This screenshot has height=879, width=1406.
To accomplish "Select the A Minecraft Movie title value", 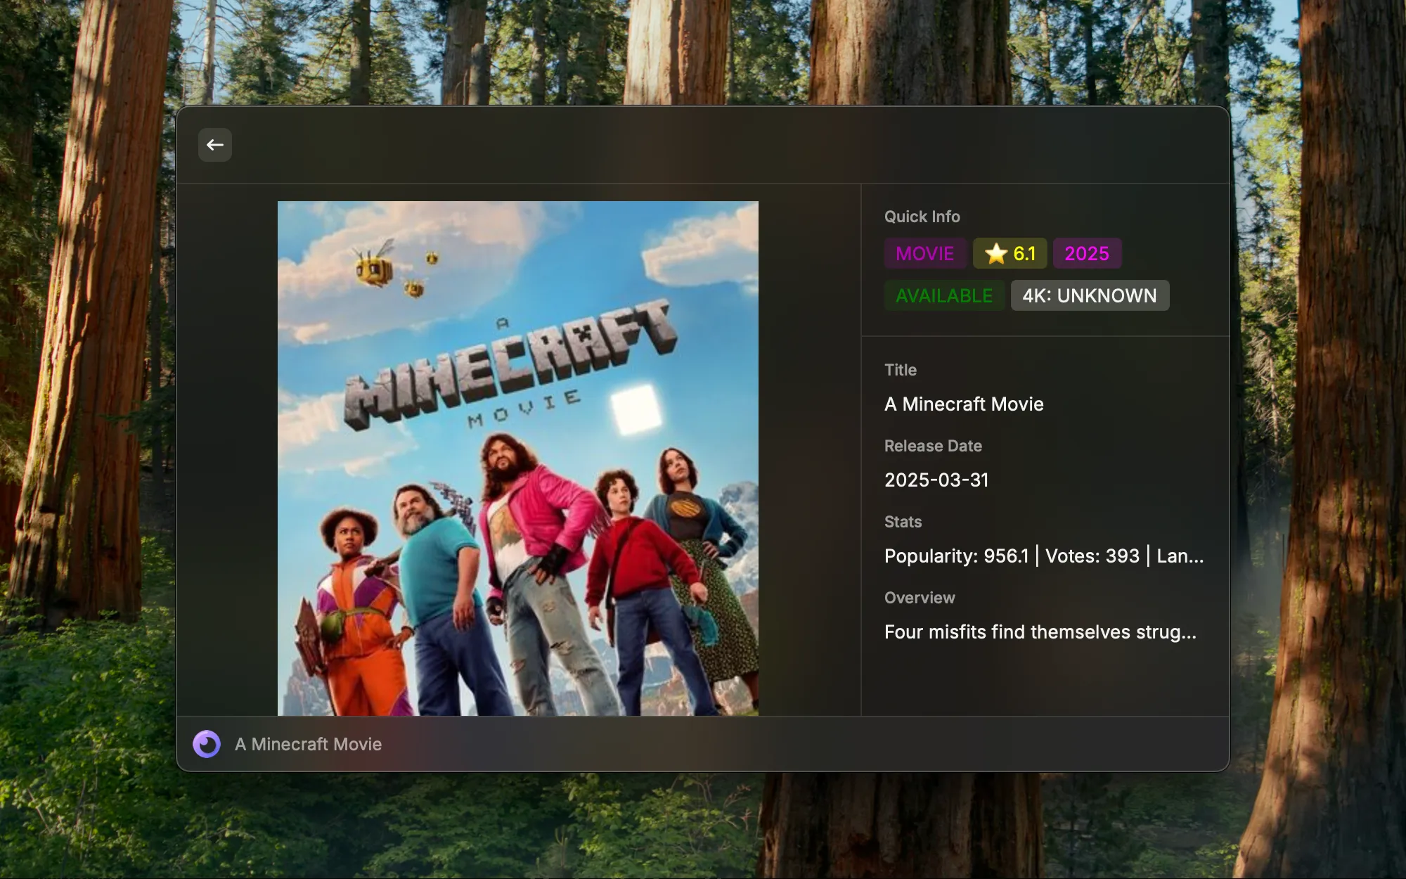I will click(964, 404).
